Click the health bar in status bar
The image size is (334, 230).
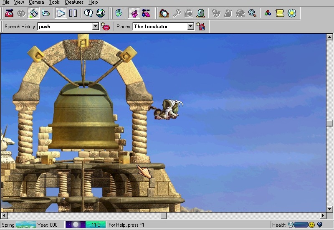click(301, 225)
